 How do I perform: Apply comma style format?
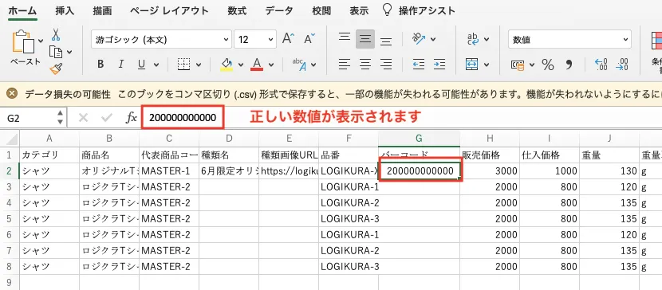pos(569,65)
